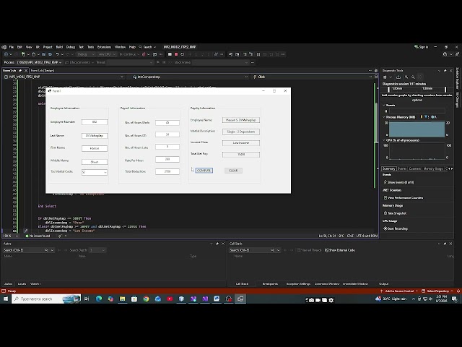Click the Save All icon in toolbar

click(50, 54)
